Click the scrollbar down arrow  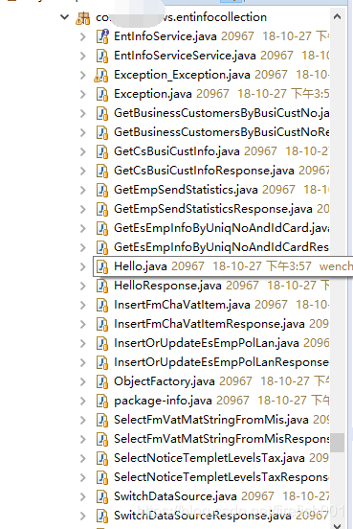337,525
